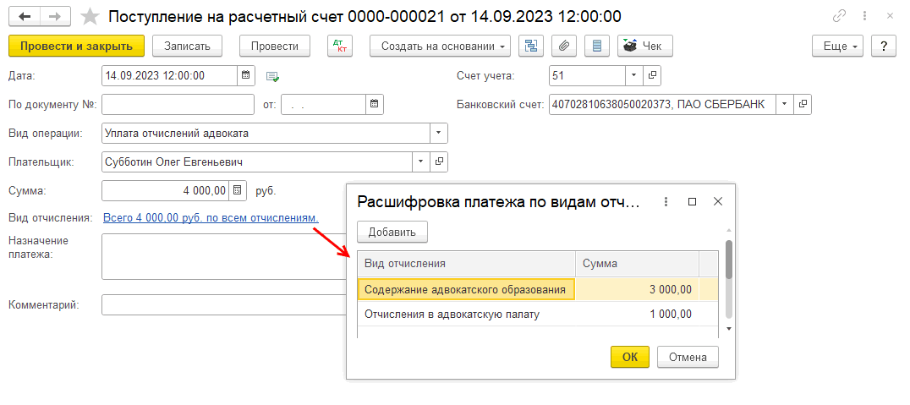The width and height of the screenshot is (910, 405).
Task: Expand the Банковский счет dropdown
Action: coord(784,104)
